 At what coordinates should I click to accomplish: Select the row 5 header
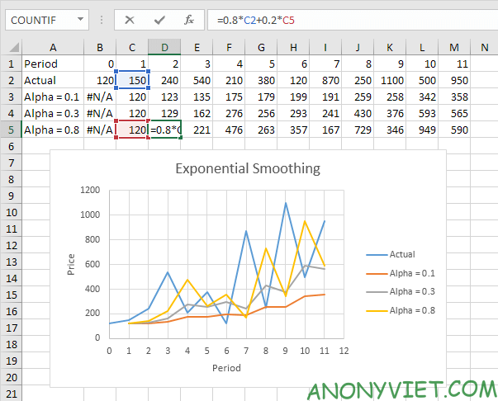(10, 130)
